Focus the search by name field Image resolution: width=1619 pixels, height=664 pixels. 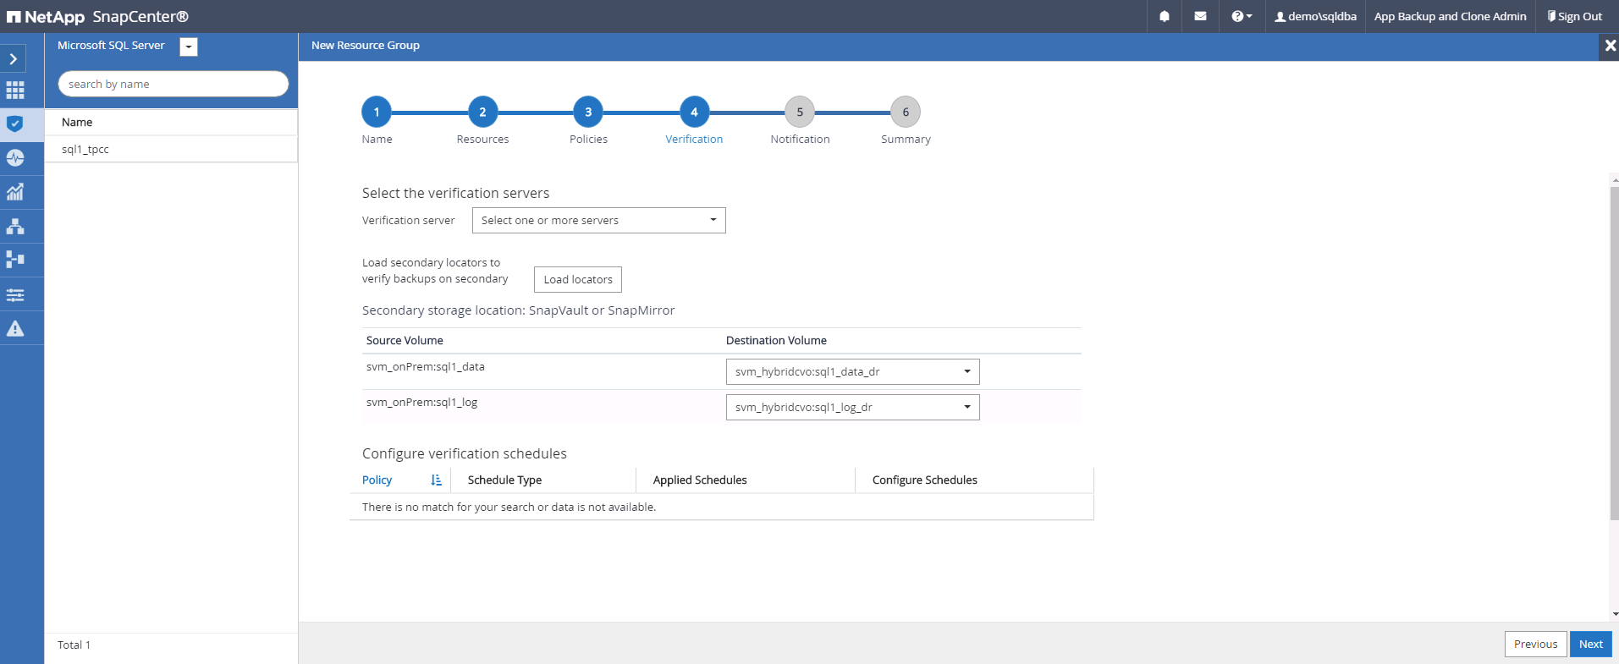point(173,84)
